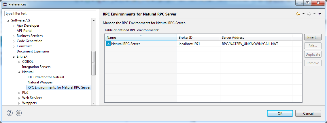Image resolution: width=327 pixels, height=123 pixels.
Task: Expand the COBOL tree node
Action: (x=19, y=62)
